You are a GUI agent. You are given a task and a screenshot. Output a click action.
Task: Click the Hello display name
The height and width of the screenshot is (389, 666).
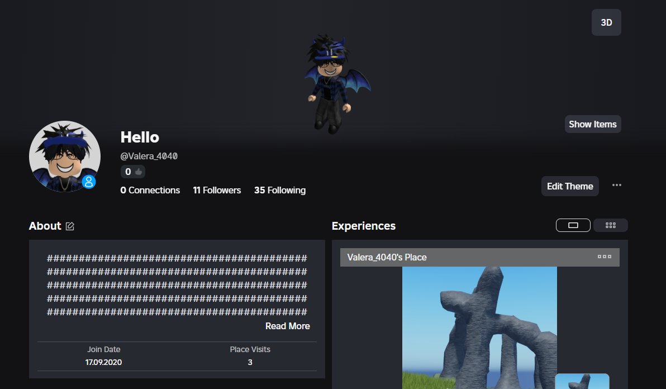tap(140, 137)
